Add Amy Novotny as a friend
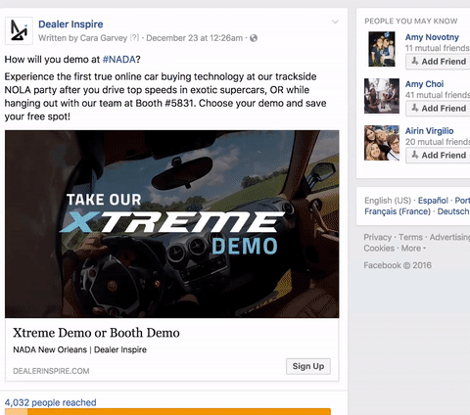Image resolution: width=470 pixels, height=415 pixels. (439, 62)
